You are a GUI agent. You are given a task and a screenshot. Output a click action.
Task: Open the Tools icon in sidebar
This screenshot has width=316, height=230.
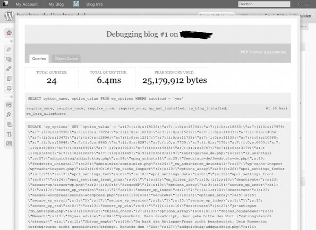(x=9, y=134)
